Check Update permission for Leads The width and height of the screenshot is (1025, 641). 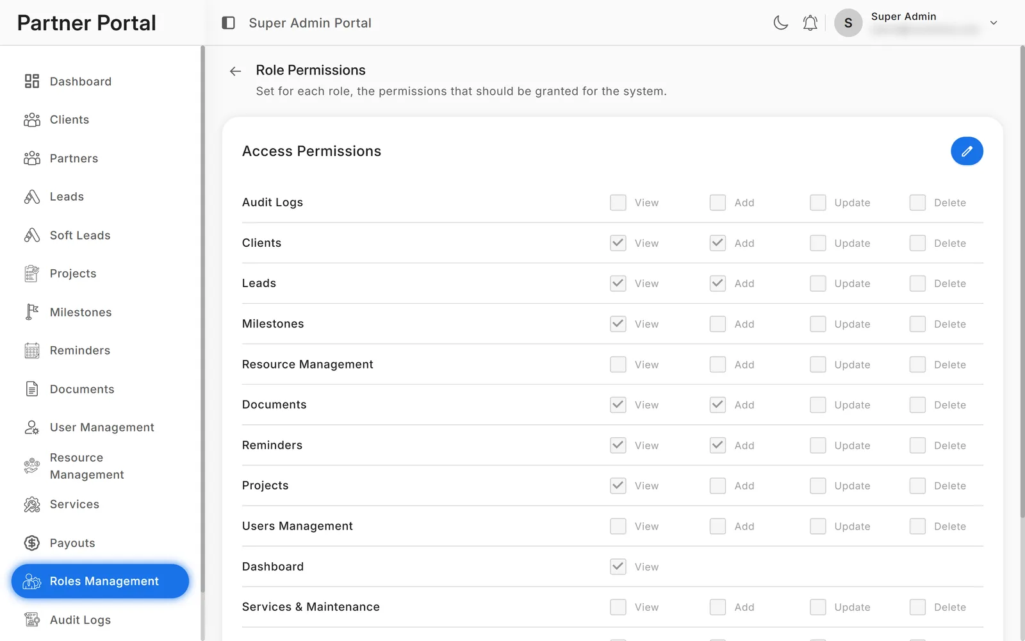(x=818, y=283)
